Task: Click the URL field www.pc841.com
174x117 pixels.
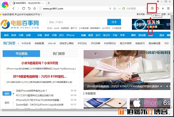Action: click(53, 9)
